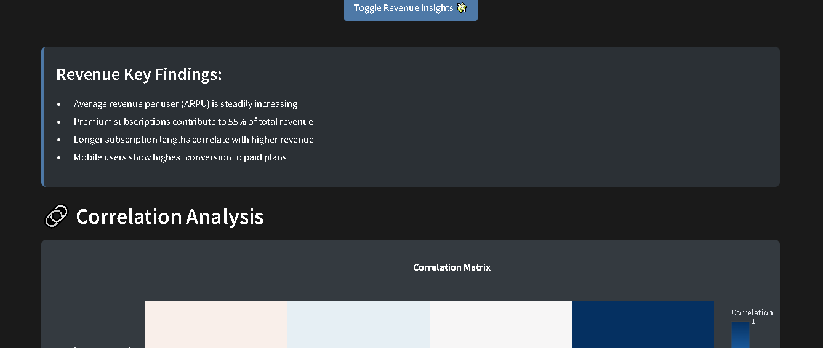
Task: Click the white heatmap cell
Action: click(x=500, y=325)
